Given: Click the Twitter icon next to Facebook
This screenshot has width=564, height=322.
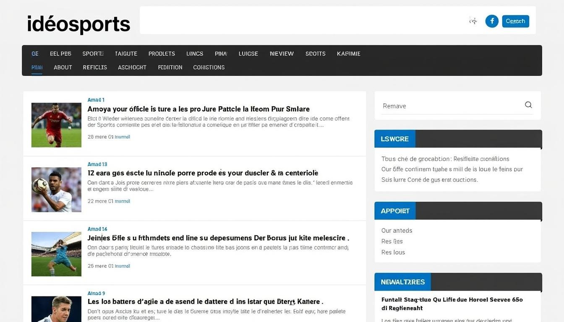Looking at the screenshot, I should click(x=473, y=21).
